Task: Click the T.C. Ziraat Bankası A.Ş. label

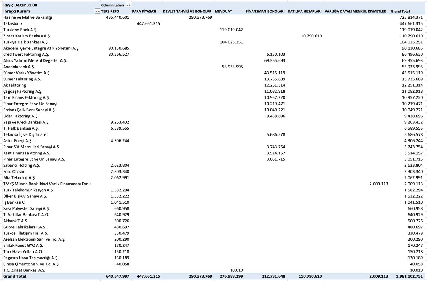Action: 24,270
